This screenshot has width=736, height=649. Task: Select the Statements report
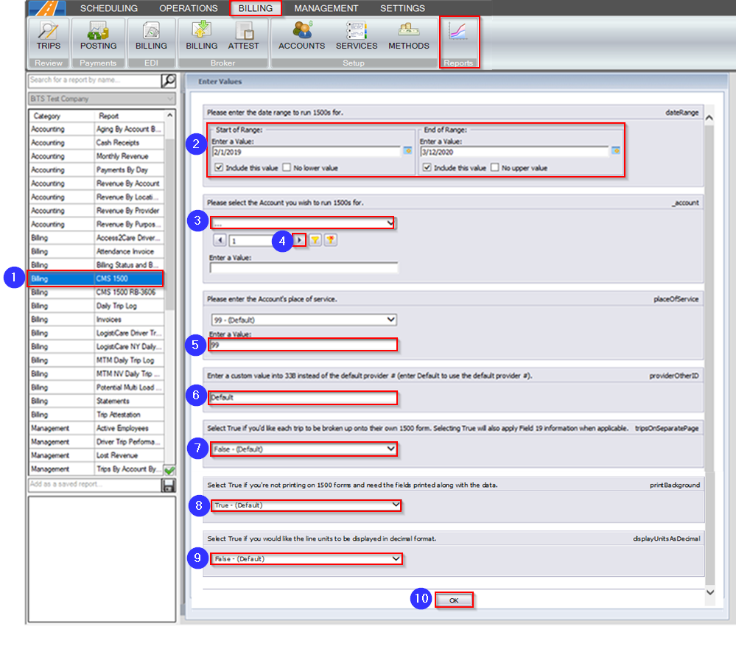point(97,401)
